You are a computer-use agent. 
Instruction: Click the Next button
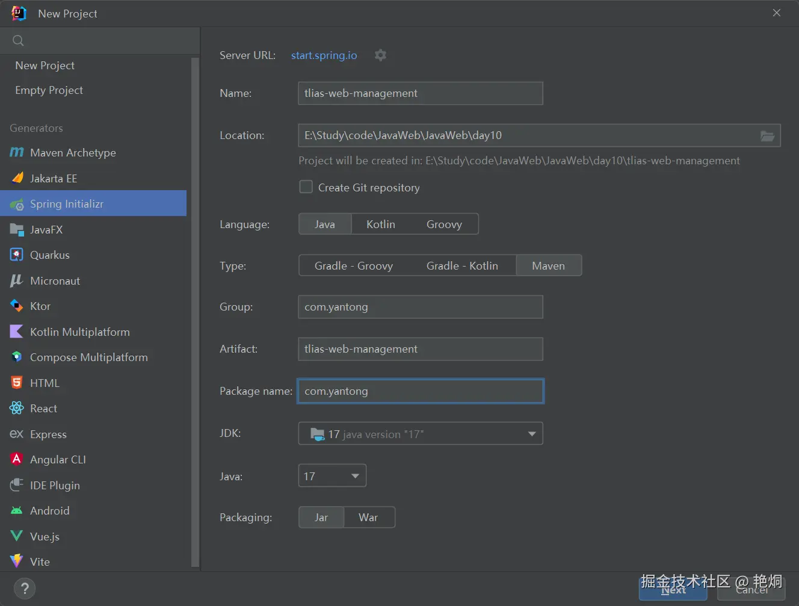(x=673, y=589)
